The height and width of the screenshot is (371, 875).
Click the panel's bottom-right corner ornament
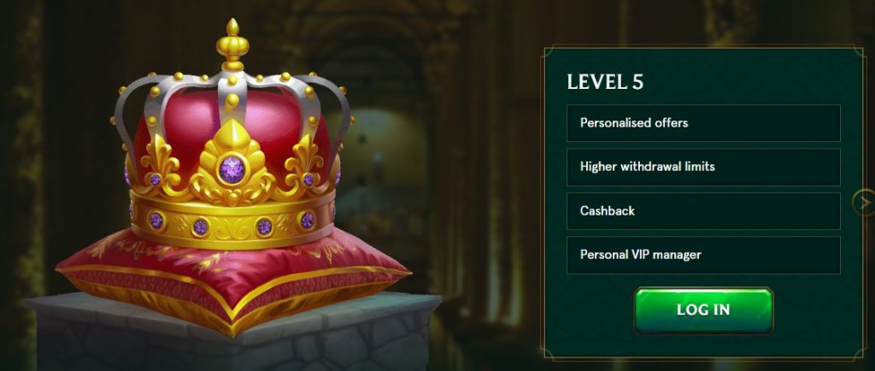858,352
